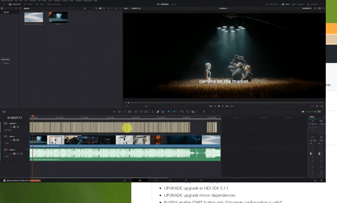Open the Sound Library panel
This screenshot has height=203, width=337.
pos(54,4)
